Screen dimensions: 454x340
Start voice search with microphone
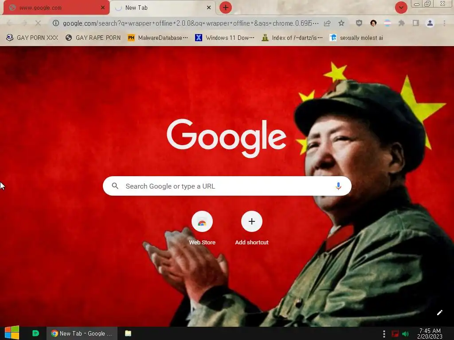coord(338,186)
